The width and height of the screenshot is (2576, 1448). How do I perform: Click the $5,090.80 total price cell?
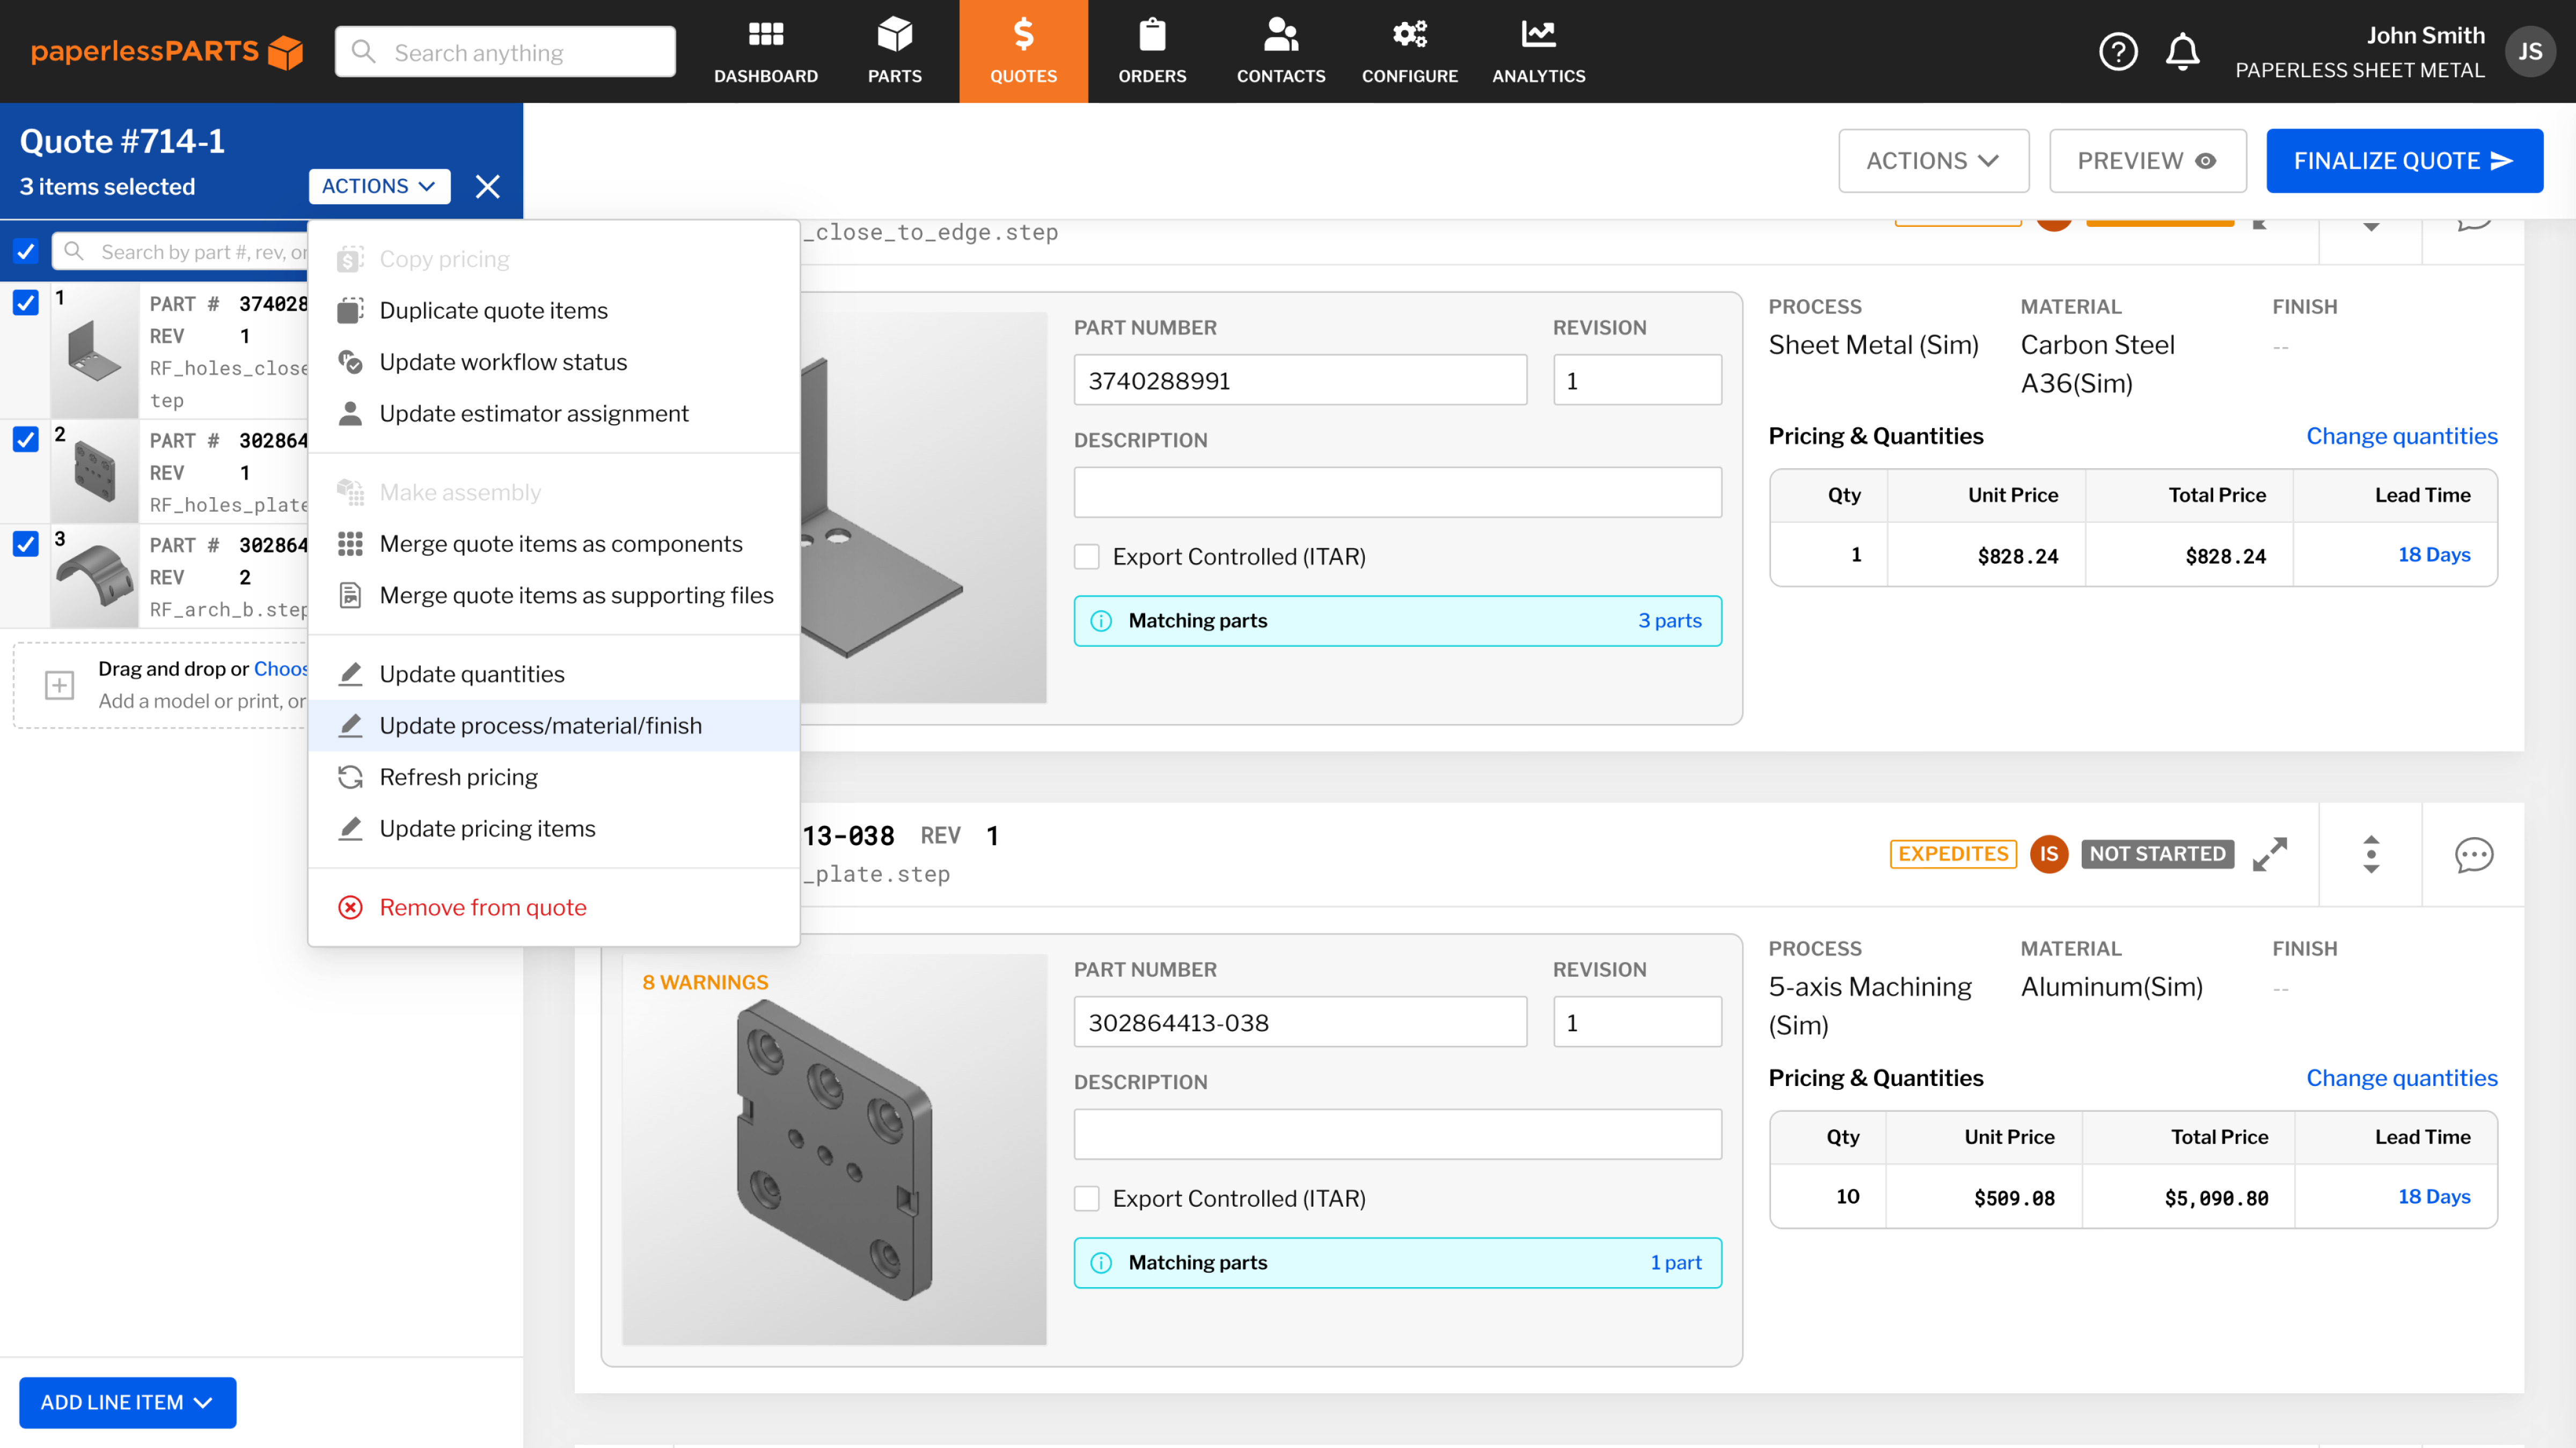point(2188,1196)
